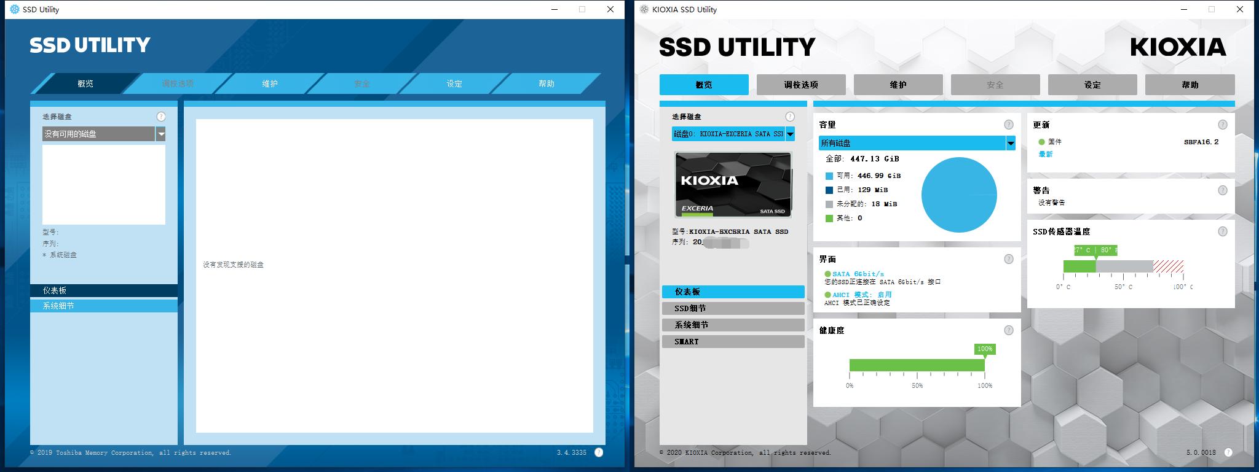Screen dimensions: 1259x472
Task: Open the 磁盘0 KIOXIA-EXCERIA disk selector dropdown
Action: click(790, 134)
